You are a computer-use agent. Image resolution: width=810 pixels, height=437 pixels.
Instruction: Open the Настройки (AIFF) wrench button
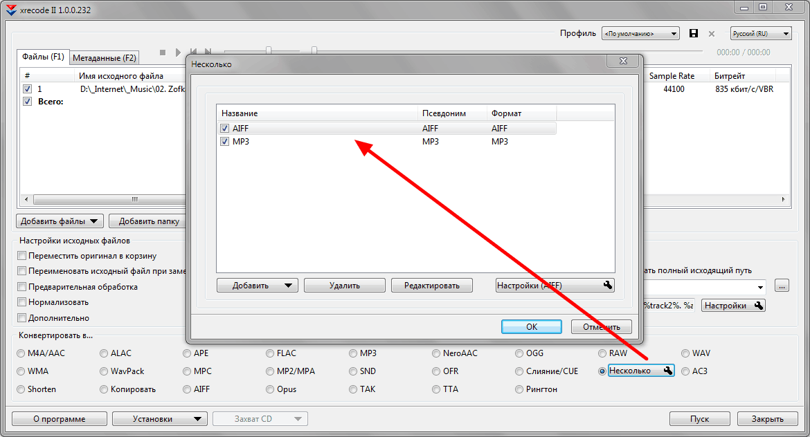coord(555,285)
